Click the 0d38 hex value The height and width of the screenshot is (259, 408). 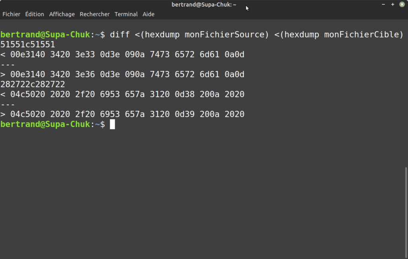(184, 94)
